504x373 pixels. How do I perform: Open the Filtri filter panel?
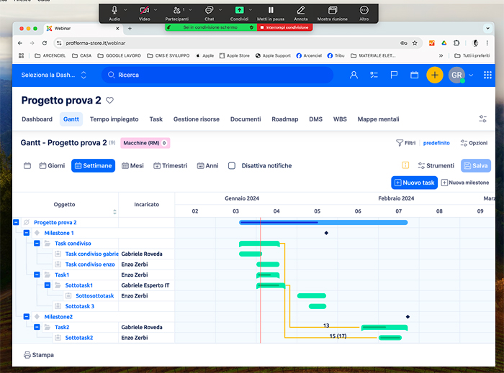tap(405, 143)
